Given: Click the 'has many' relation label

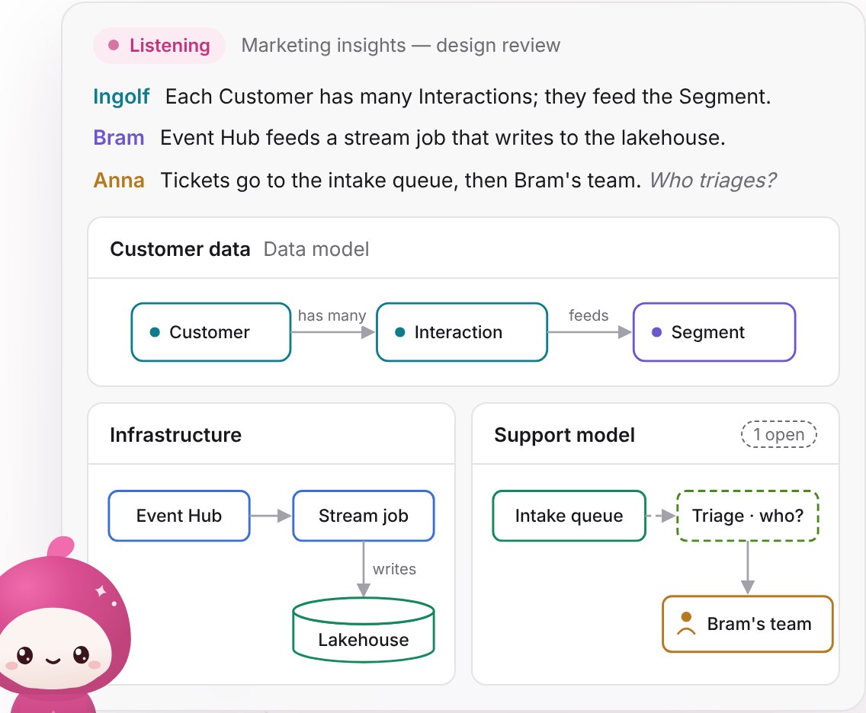Looking at the screenshot, I should tap(332, 315).
